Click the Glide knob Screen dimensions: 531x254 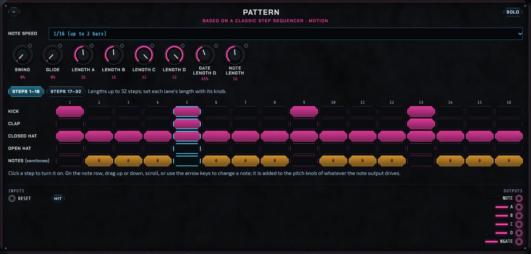[x=53, y=54]
